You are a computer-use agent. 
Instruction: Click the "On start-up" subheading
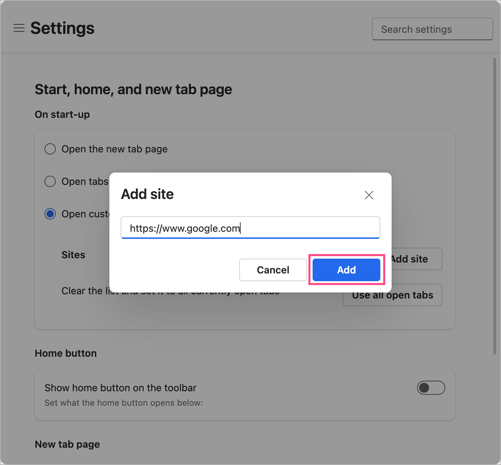pos(62,114)
